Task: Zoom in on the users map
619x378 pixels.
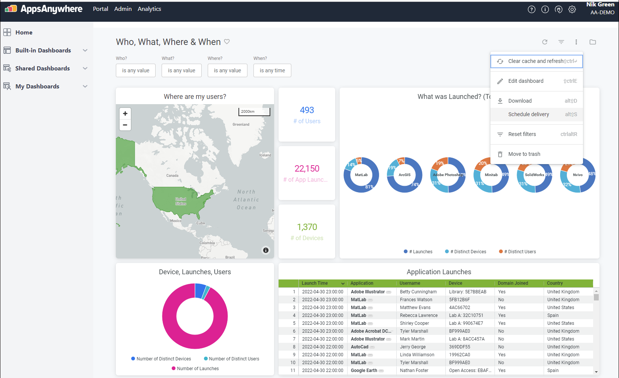Action: [125, 114]
